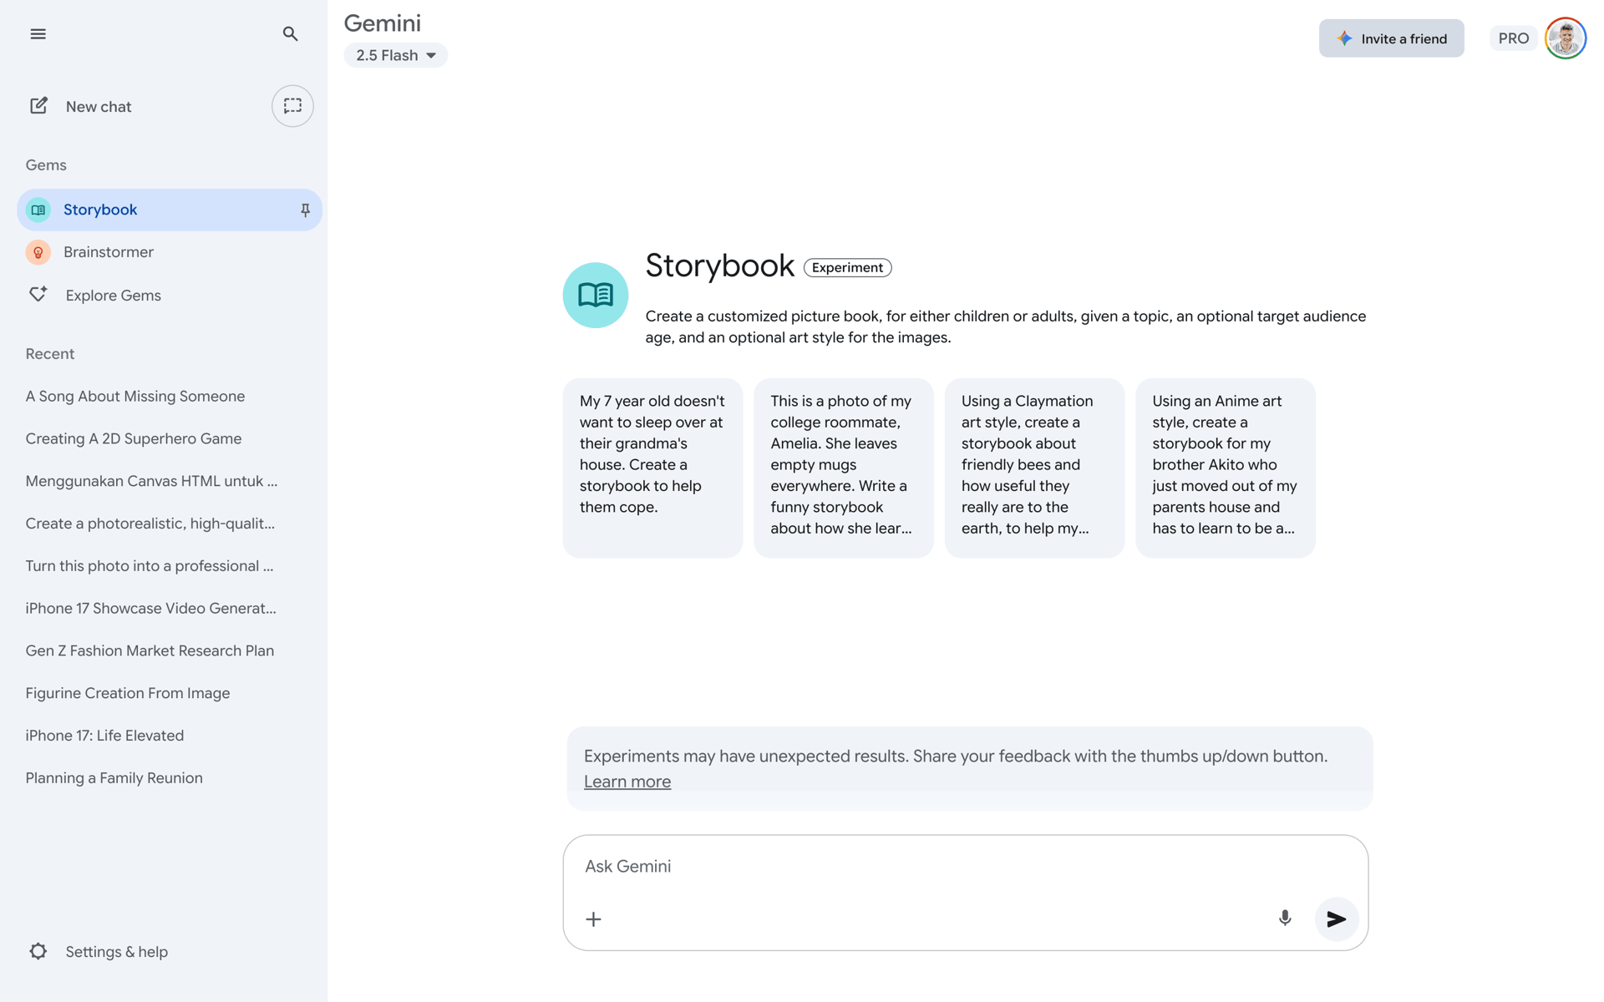The width and height of the screenshot is (1604, 1002).
Task: Open chat 'Menggunakan Canvas HTML untuk ...'
Action: pyautogui.click(x=151, y=482)
